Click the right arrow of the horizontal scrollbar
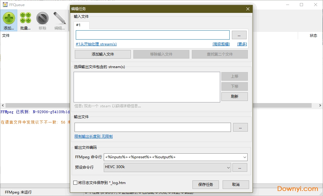Viewport: 323px width, 196px height. tap(320, 105)
